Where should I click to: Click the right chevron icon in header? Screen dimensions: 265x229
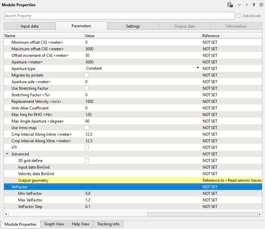tap(247, 5)
